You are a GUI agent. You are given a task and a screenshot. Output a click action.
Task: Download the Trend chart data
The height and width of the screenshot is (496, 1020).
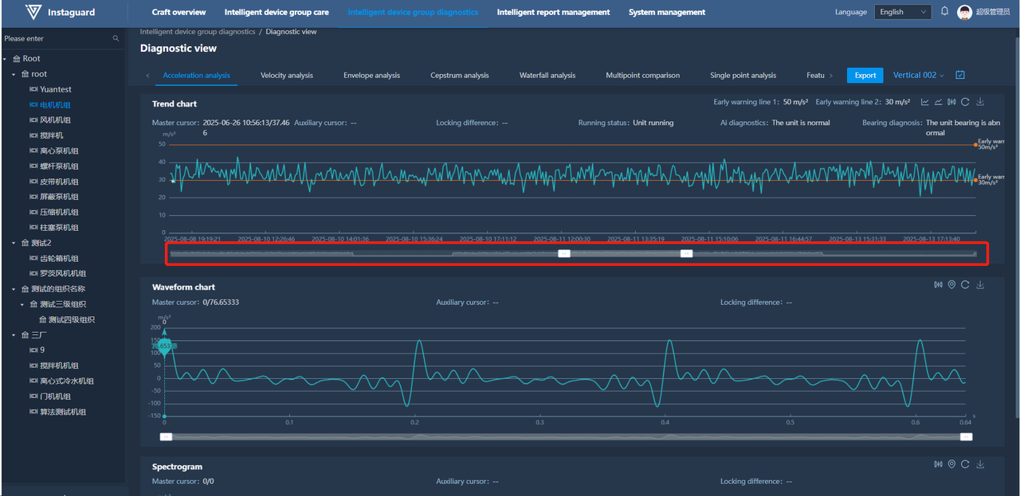point(980,102)
